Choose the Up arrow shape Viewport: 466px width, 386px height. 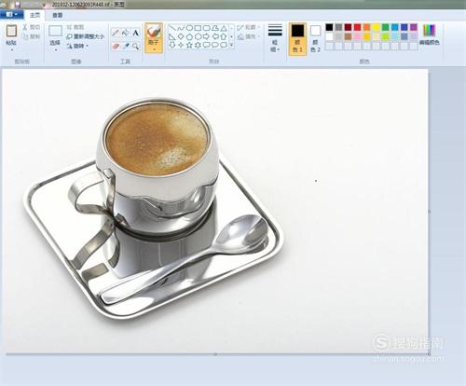click(x=223, y=36)
